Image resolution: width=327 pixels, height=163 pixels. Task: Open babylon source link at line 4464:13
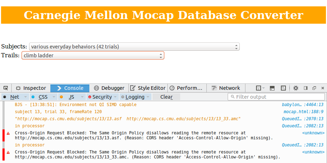coord(303,105)
